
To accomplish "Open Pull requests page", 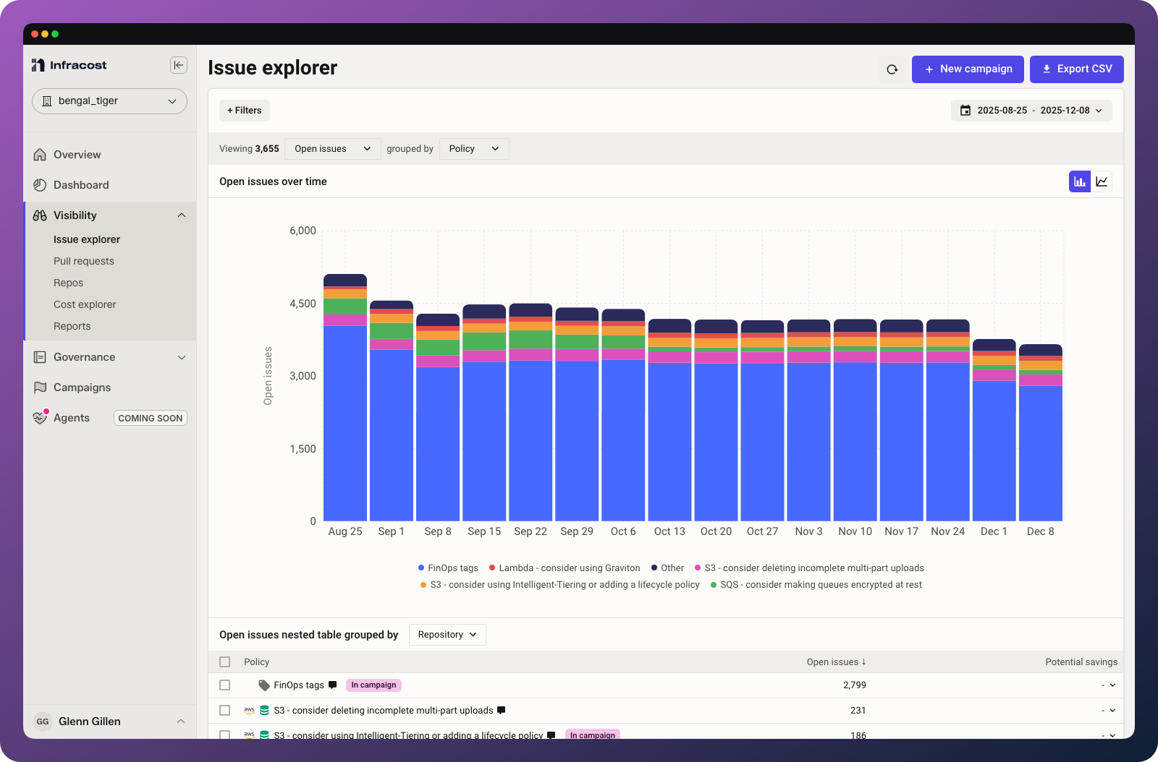I will pyautogui.click(x=84, y=261).
